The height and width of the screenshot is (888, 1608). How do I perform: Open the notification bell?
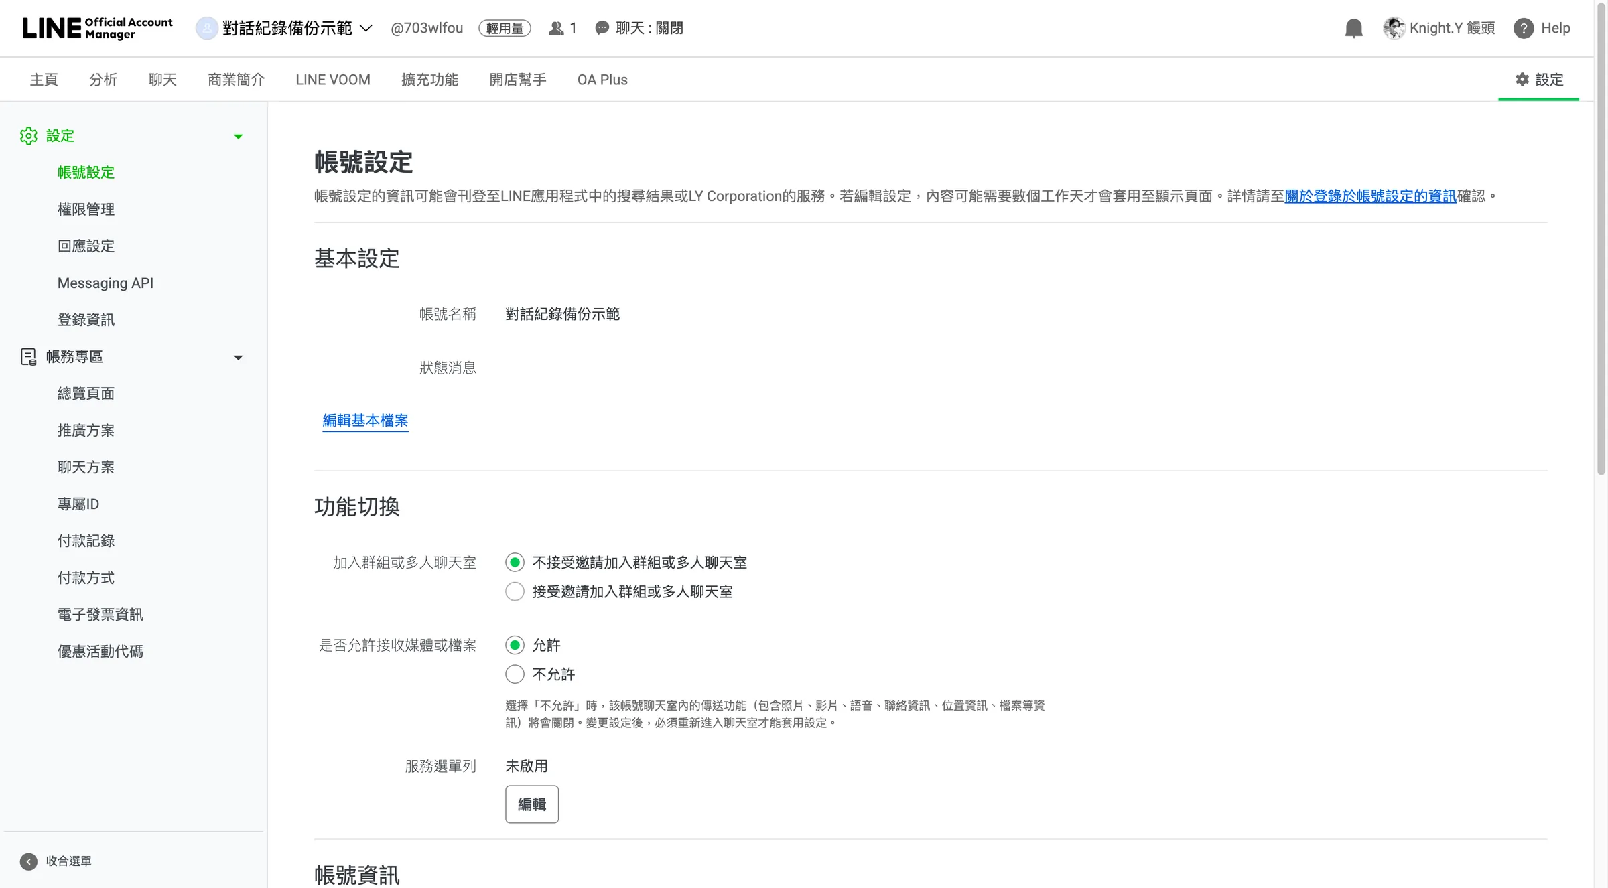(x=1353, y=28)
